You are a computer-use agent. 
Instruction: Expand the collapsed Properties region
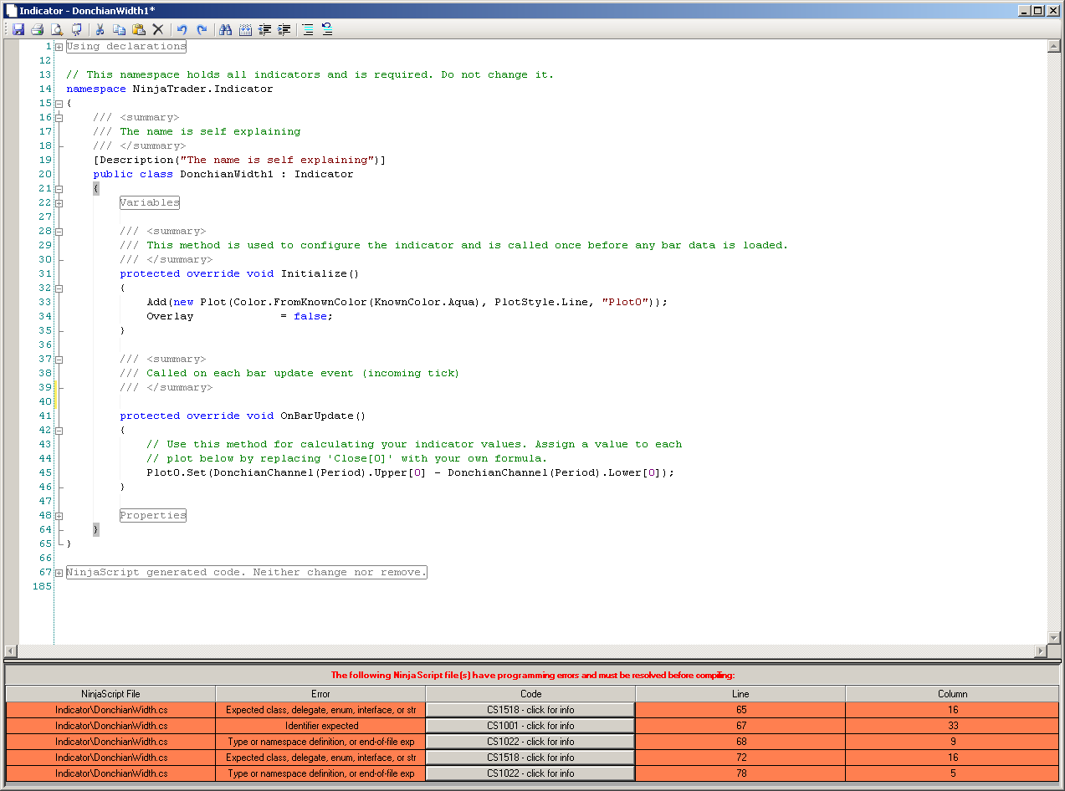pos(59,516)
